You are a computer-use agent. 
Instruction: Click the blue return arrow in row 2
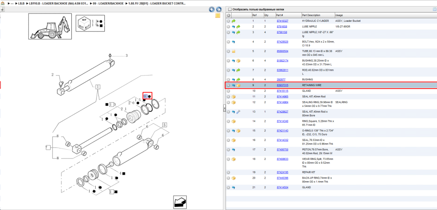[x=233, y=27]
